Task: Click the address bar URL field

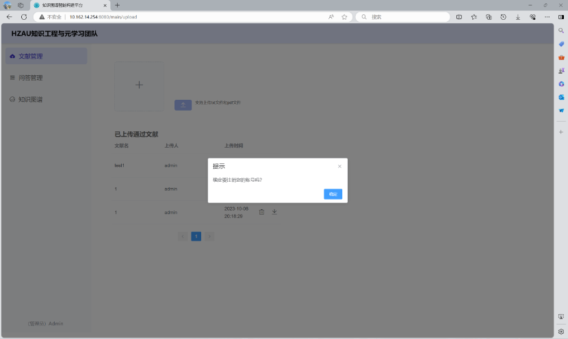Action: coord(192,16)
